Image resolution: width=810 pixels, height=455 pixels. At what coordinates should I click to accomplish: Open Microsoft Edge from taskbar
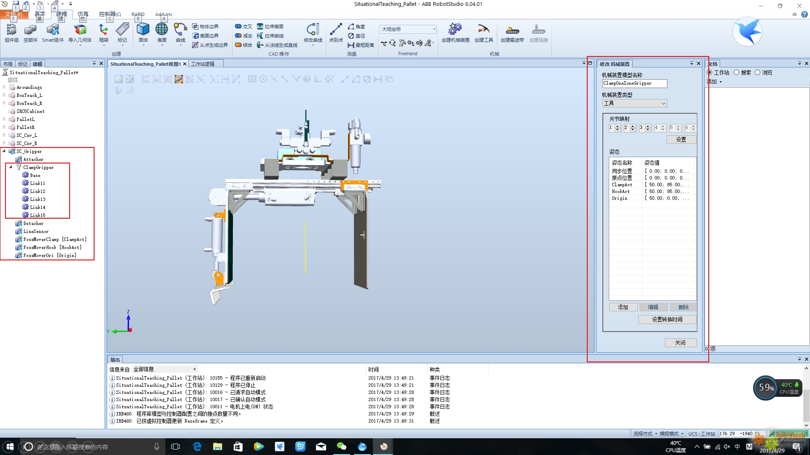(197, 447)
